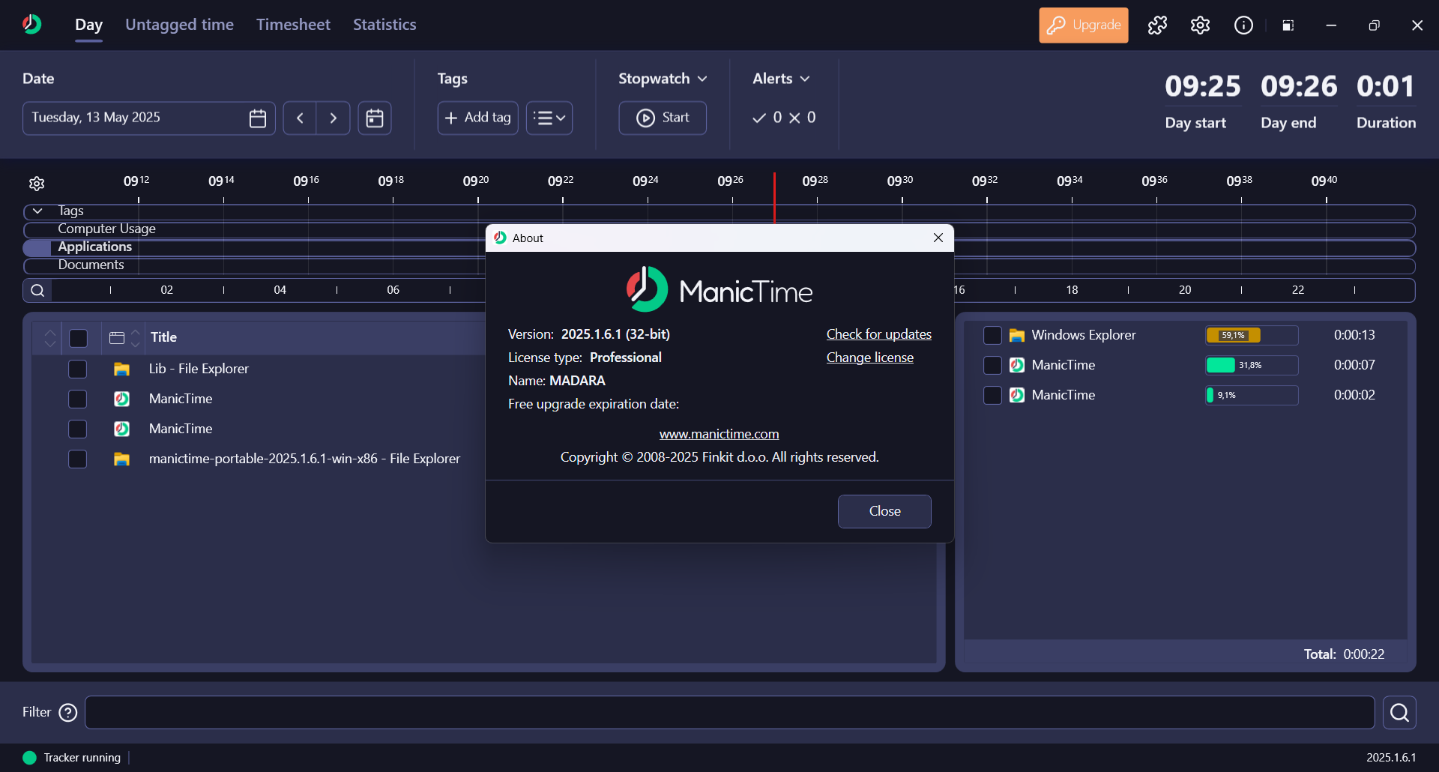Click the green Tracker running status indicator

tap(29, 758)
